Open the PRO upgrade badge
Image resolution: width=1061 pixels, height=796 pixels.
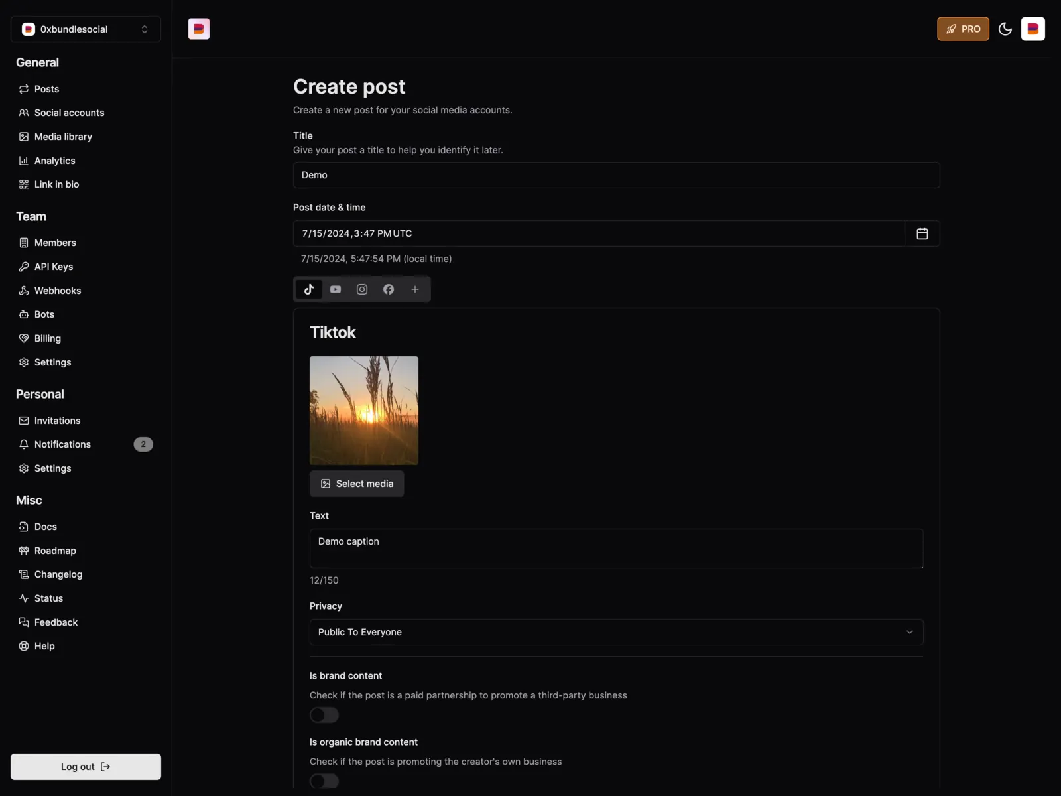[x=963, y=29]
